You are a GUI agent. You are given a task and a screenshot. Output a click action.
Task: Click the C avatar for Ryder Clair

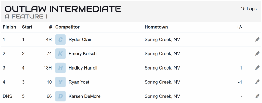[60, 40]
